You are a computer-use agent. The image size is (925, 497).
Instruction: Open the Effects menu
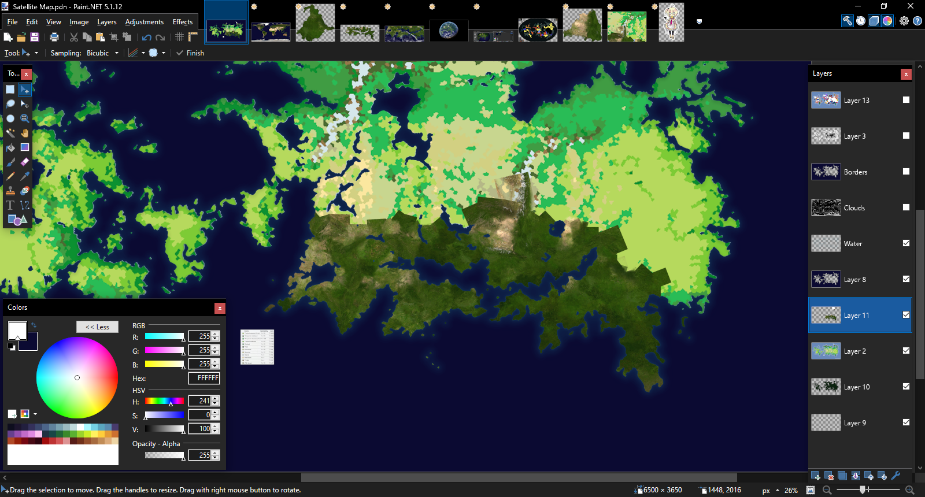183,22
